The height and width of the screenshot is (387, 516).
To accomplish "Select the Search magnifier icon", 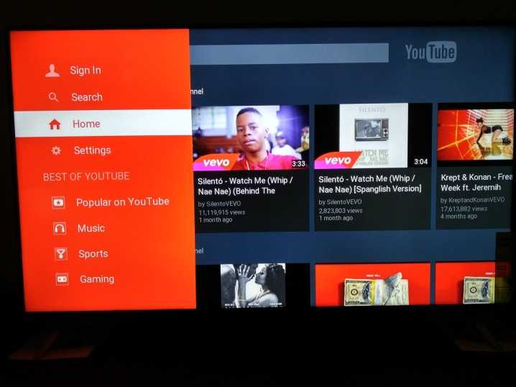I will 53,97.
